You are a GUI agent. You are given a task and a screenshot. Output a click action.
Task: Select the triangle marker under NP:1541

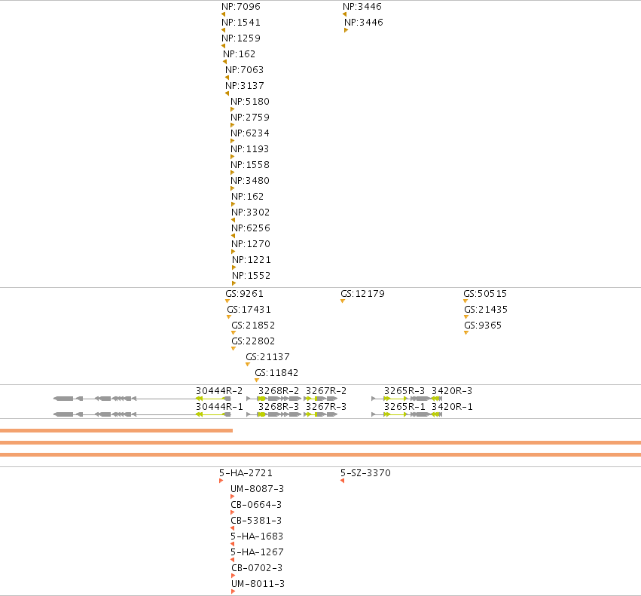223,30
